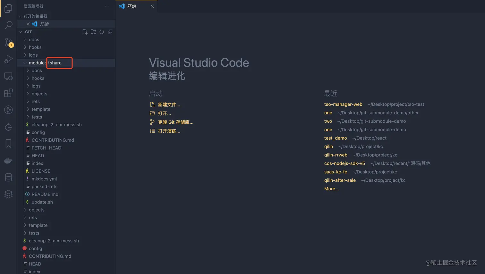Expand the objects folder under modules/share
The image size is (485, 274).
coord(66,94)
